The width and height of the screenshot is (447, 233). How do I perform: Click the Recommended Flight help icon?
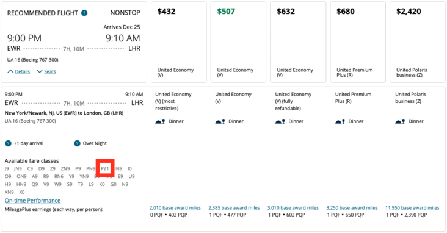click(x=84, y=13)
